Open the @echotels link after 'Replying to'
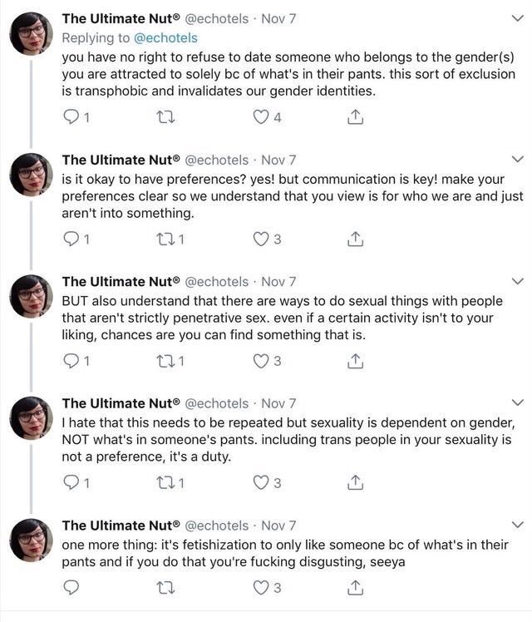Viewport: 532px width, 622px height. tap(165, 38)
